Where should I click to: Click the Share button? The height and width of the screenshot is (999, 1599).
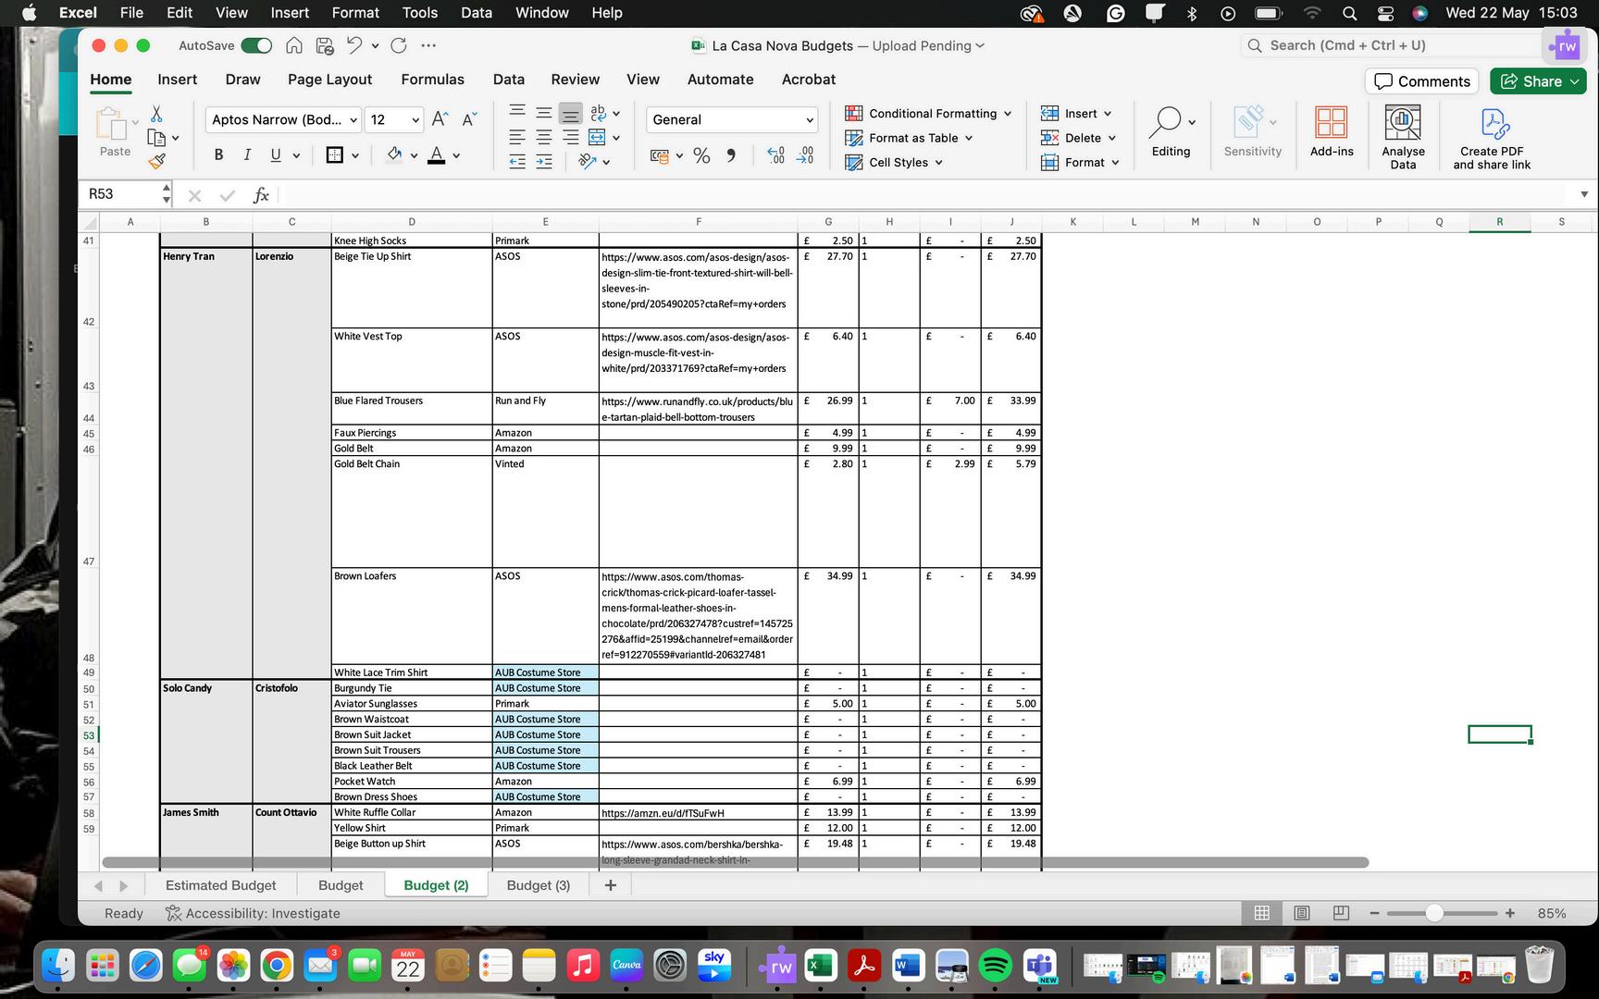point(1538,81)
